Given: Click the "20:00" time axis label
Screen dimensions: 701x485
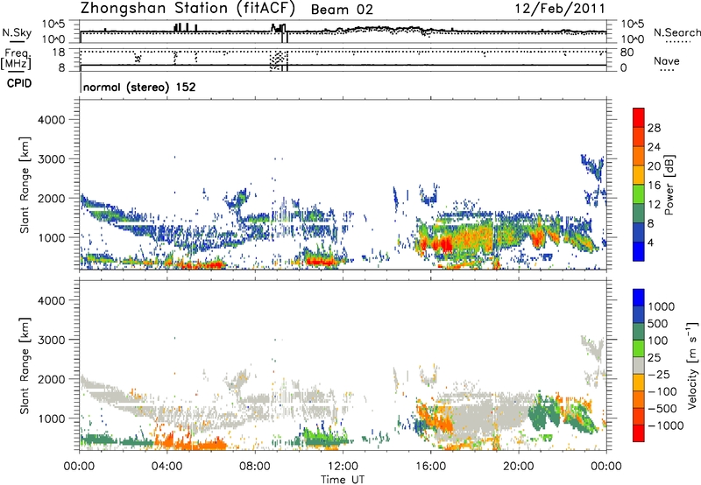Looking at the screenshot, I should tap(518, 467).
